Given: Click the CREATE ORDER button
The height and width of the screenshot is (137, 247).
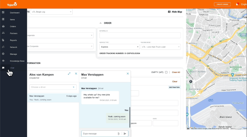Looking at the screenshot, I should pos(222,4).
